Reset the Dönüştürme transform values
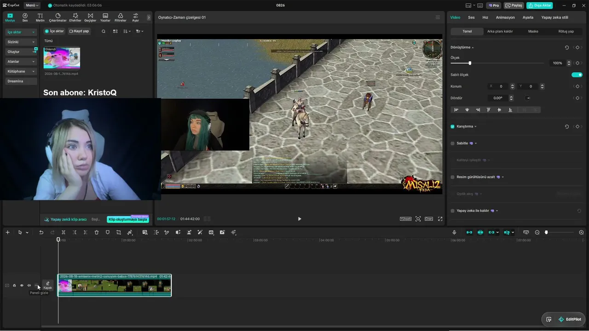 (566, 47)
